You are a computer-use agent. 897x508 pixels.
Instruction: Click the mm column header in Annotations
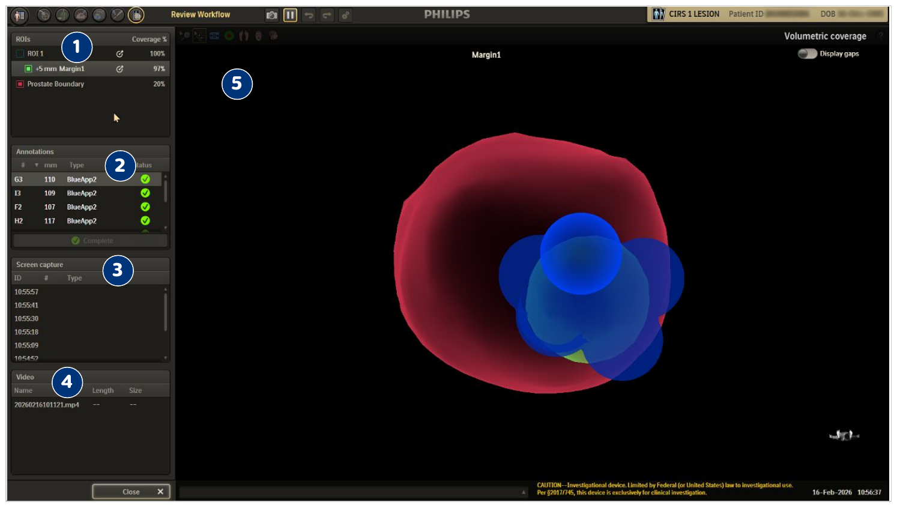[x=50, y=165]
